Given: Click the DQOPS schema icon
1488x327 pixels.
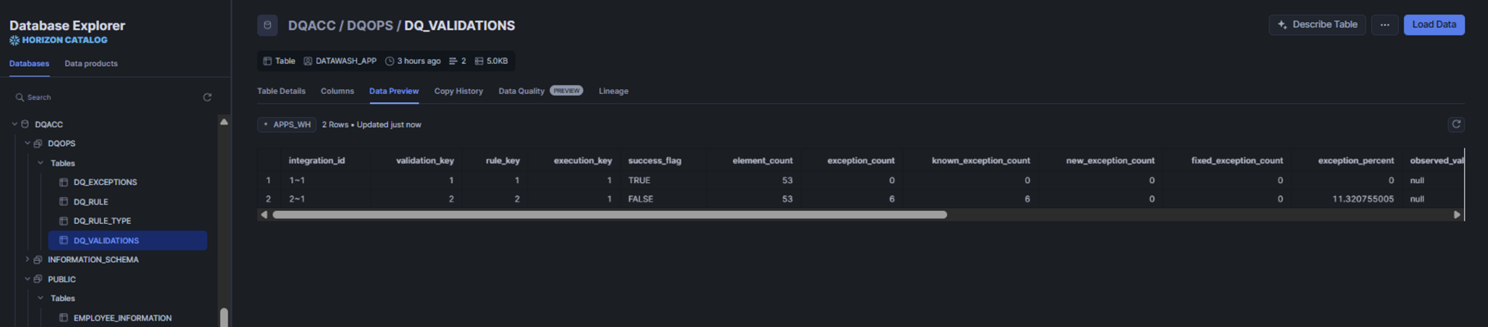Looking at the screenshot, I should click(38, 143).
